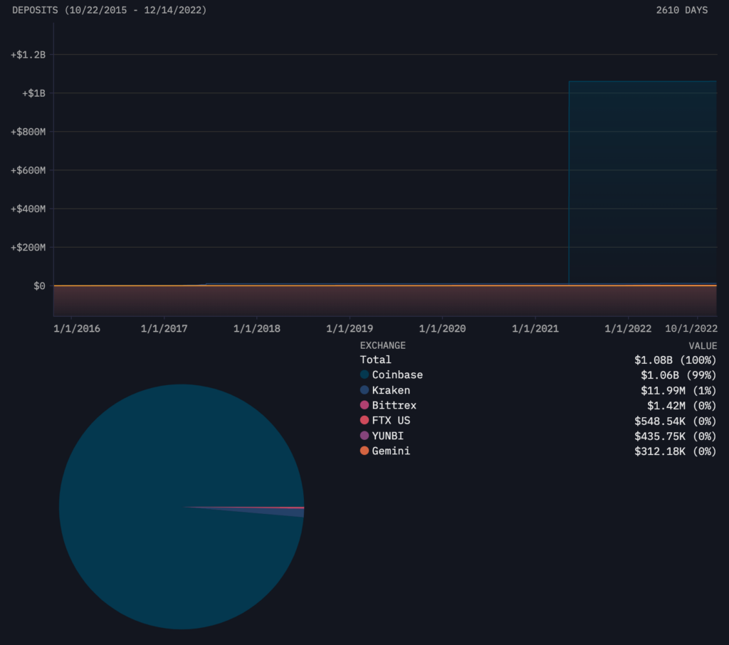
Task: Click the Kraken legend color dot
Action: (364, 389)
